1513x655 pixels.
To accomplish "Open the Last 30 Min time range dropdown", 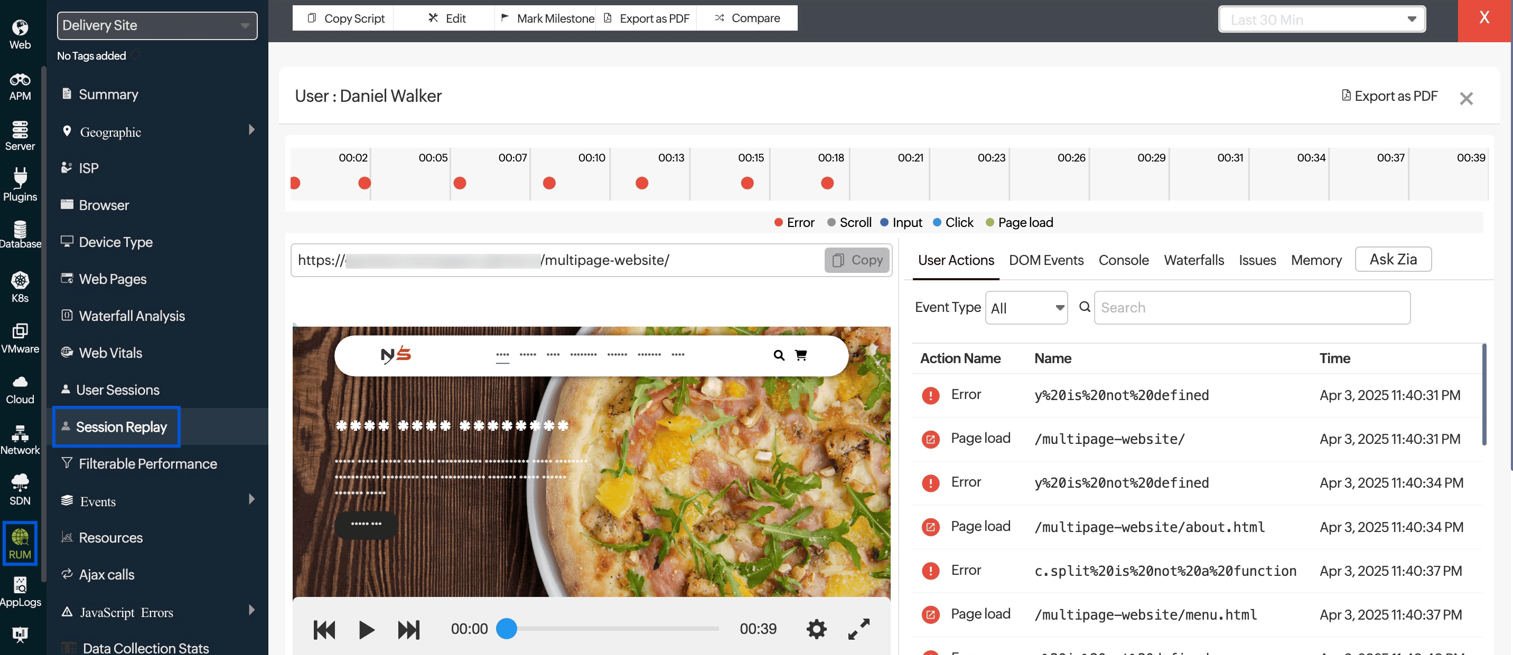I will (1322, 20).
